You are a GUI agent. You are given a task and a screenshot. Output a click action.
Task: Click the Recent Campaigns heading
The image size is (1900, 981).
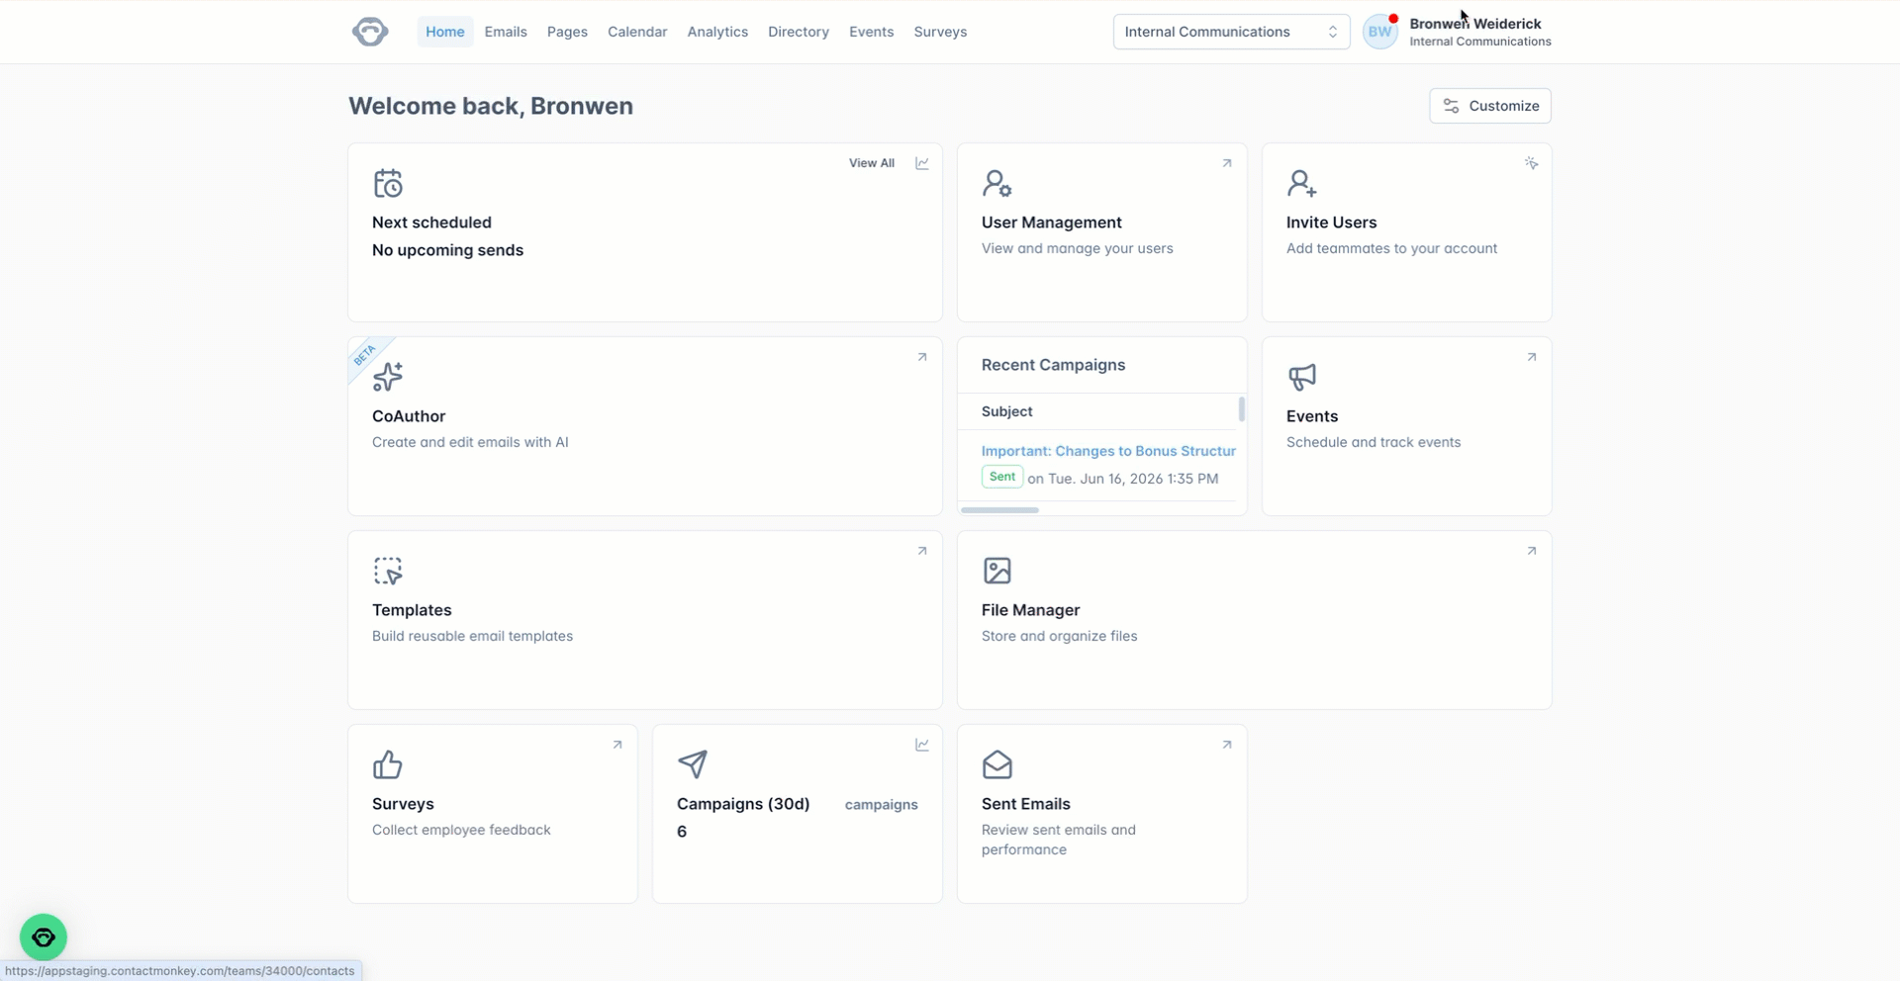tap(1053, 365)
